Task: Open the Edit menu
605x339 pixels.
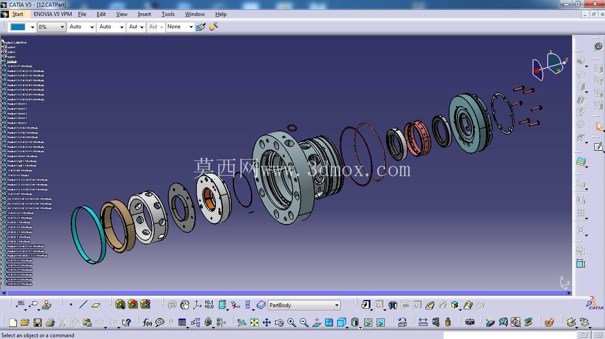Action: click(x=101, y=14)
